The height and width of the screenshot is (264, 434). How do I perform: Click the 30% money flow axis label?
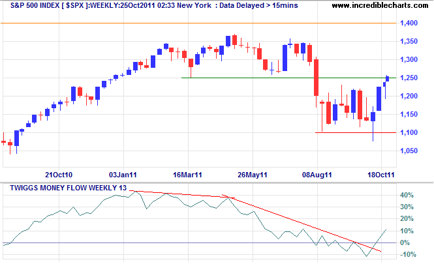tap(407, 207)
